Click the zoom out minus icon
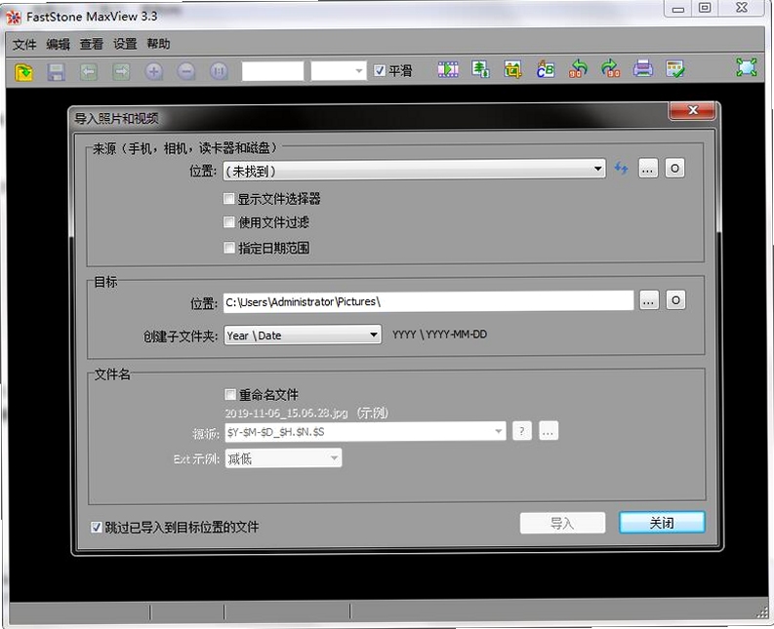 pos(186,72)
